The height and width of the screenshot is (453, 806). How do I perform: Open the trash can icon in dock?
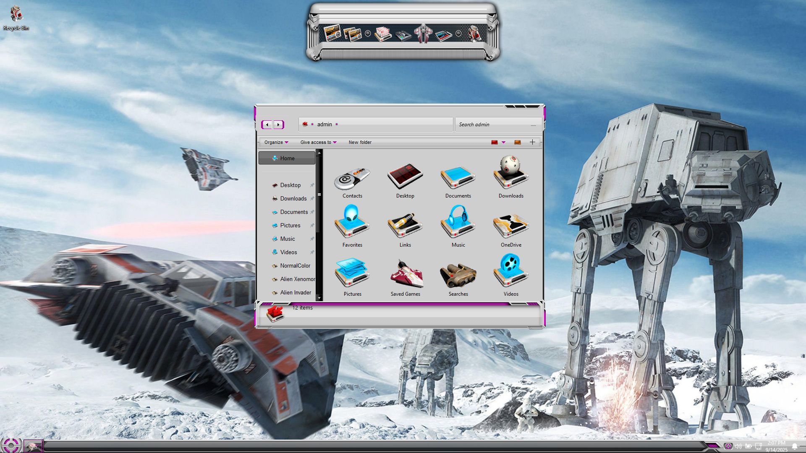pyautogui.click(x=474, y=33)
